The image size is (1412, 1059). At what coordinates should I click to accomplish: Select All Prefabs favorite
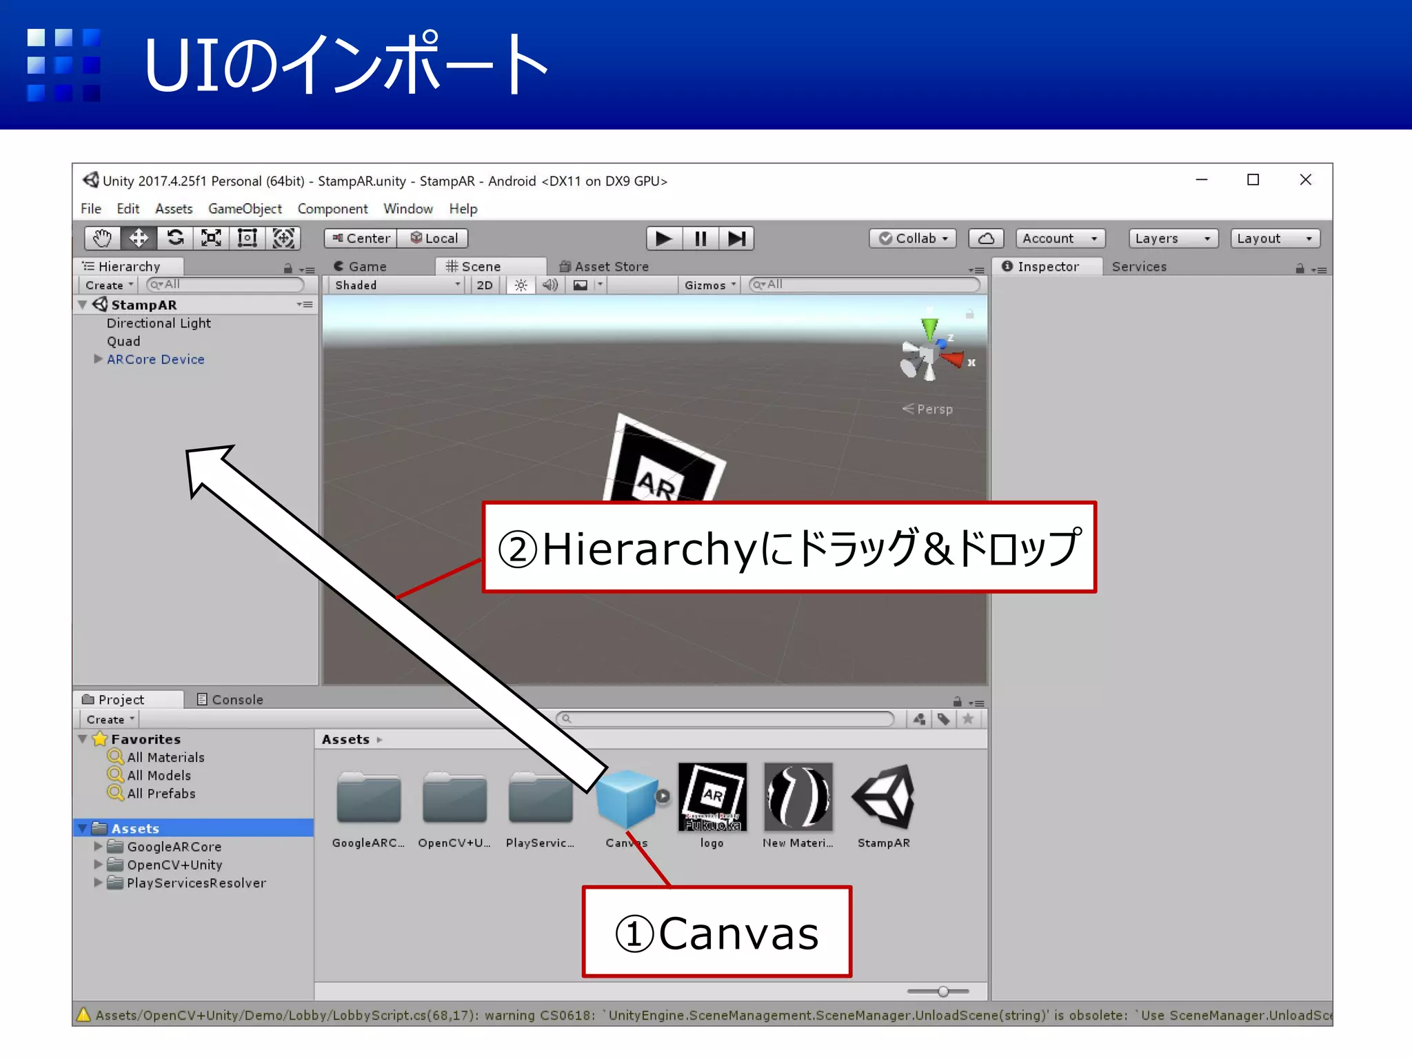(161, 794)
